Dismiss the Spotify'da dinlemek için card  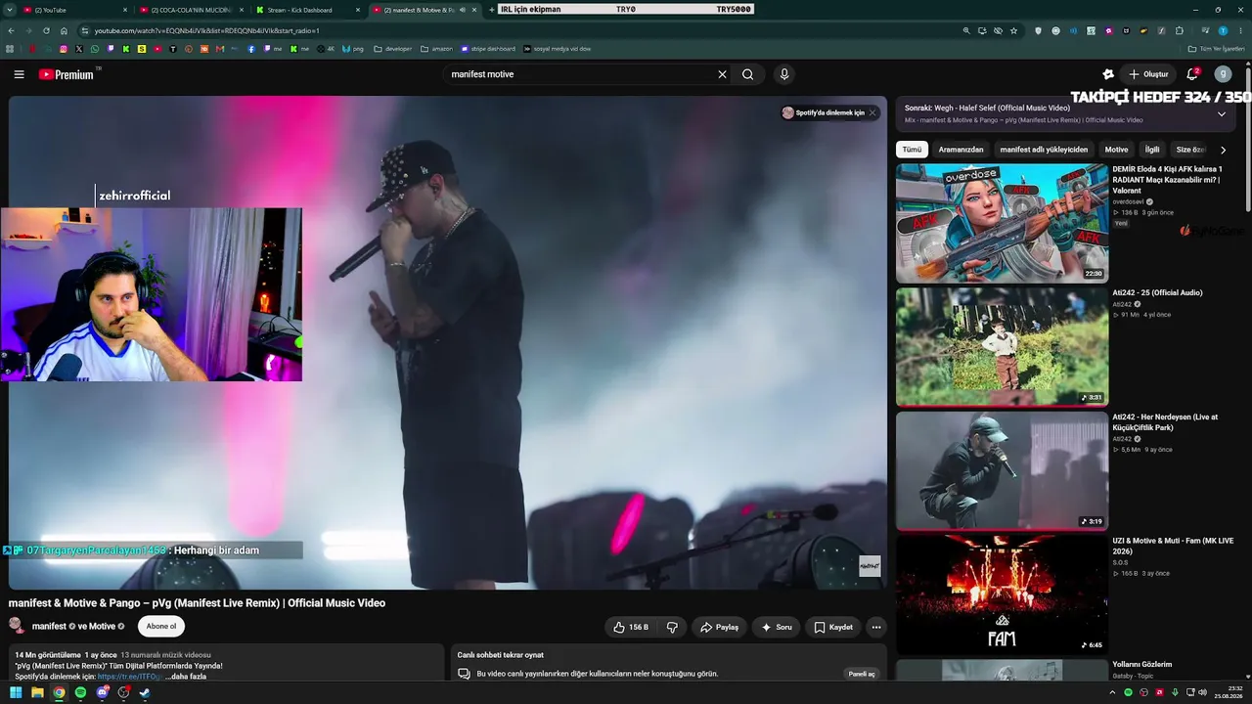point(872,112)
